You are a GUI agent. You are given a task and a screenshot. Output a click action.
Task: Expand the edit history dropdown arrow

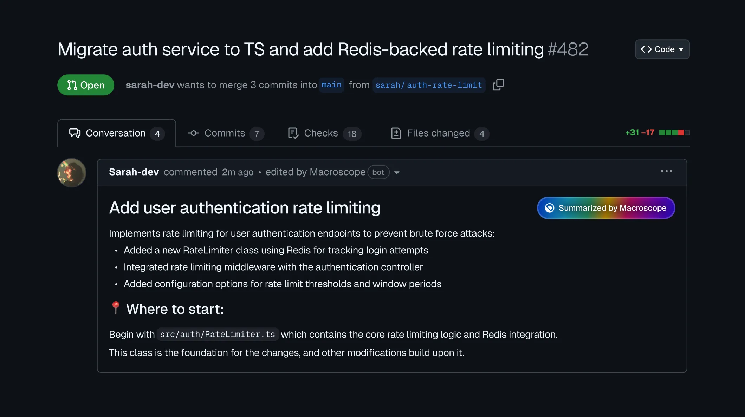click(397, 172)
